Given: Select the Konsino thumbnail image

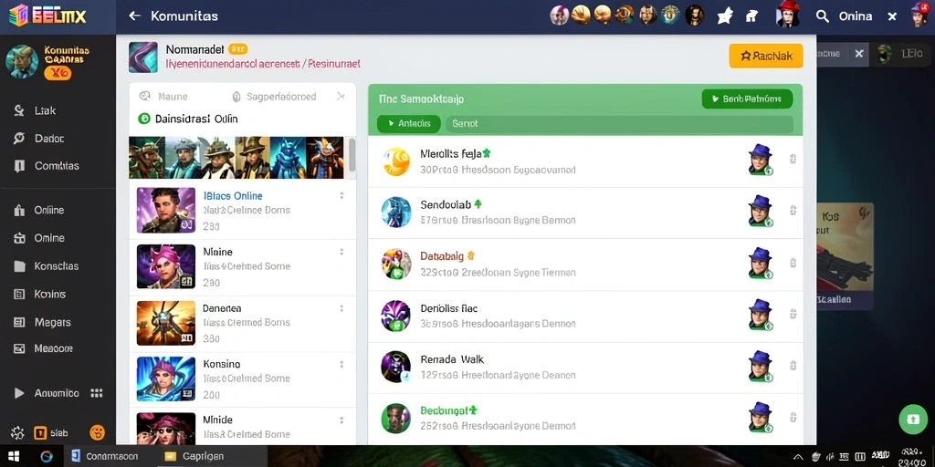Looking at the screenshot, I should [166, 379].
